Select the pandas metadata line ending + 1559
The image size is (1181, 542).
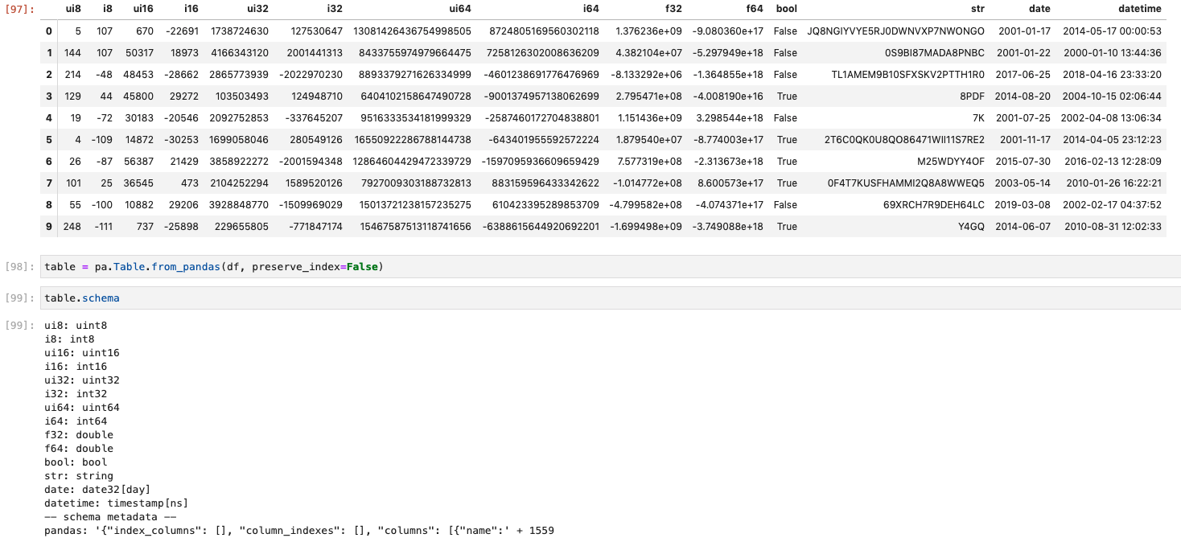[x=299, y=531]
